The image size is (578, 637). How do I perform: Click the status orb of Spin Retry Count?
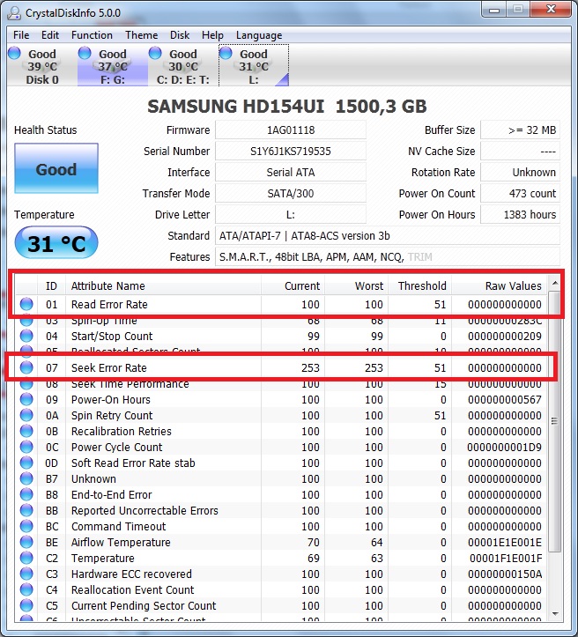click(x=26, y=415)
